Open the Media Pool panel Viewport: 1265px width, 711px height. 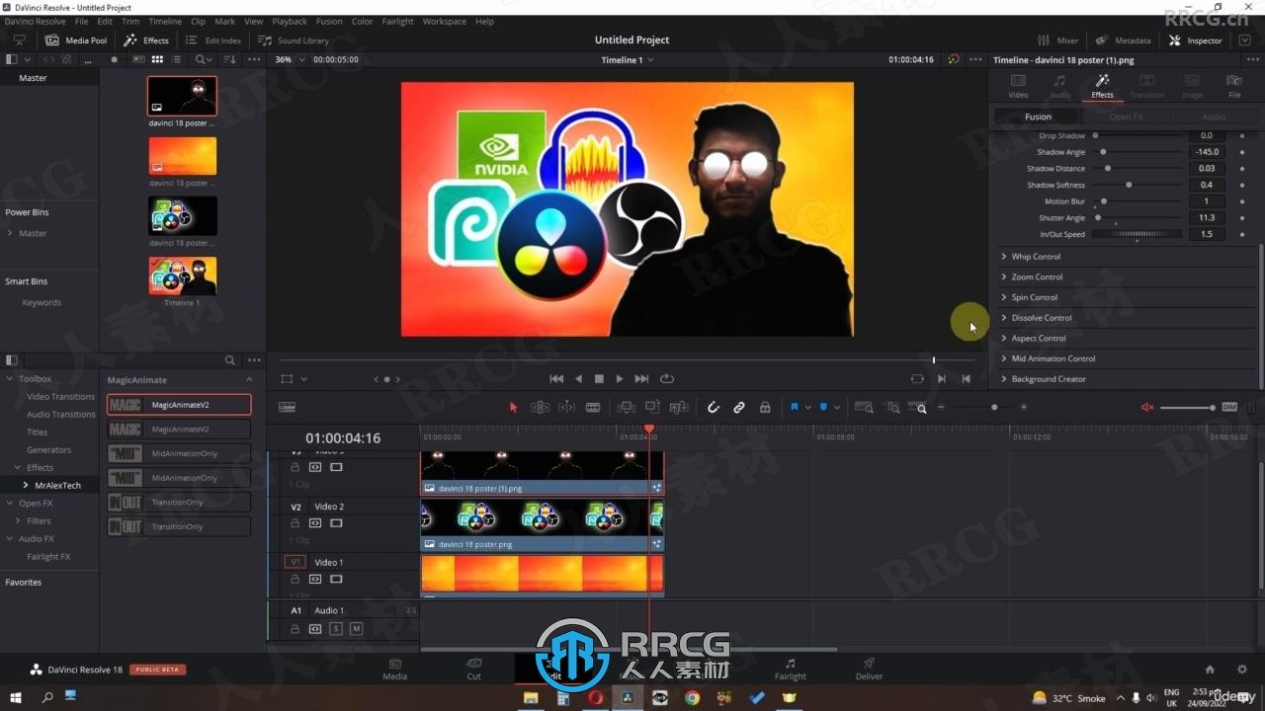click(76, 40)
